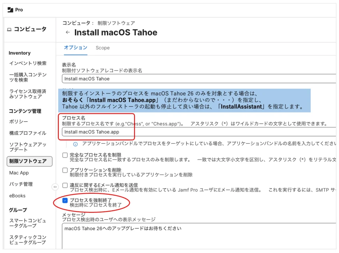Click the computer icon next to コンピュータ

(9, 29)
